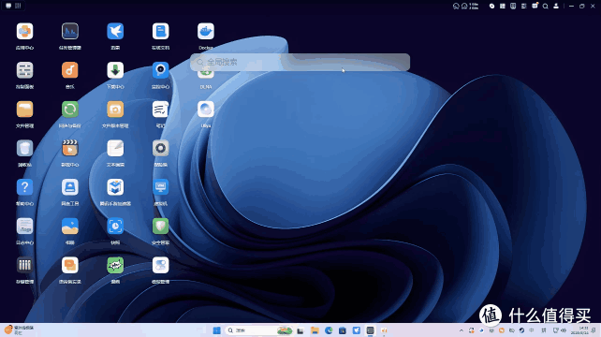
Task: Open the green Sync and Backup icon
Action: (70, 110)
